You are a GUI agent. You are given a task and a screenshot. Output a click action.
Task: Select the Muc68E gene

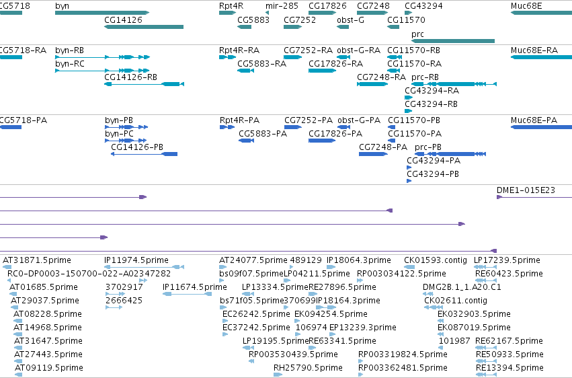click(541, 13)
